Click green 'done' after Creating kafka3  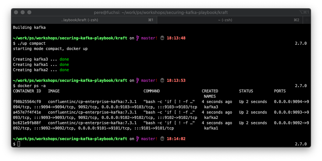tap(64, 59)
